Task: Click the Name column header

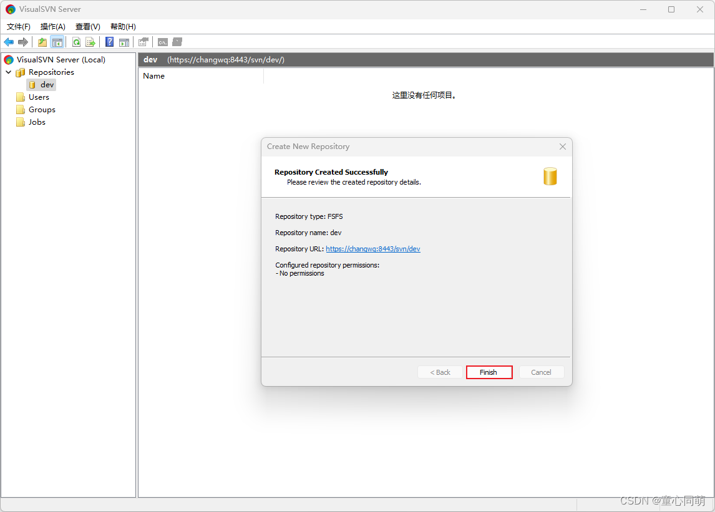Action: click(x=201, y=76)
